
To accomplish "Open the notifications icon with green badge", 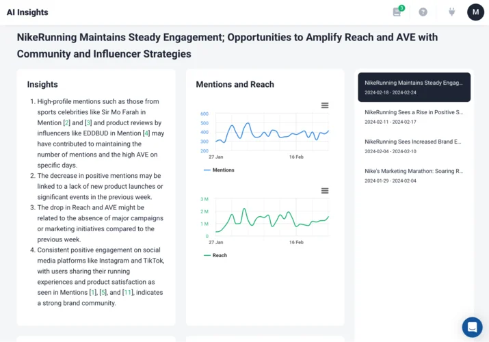I will (397, 12).
